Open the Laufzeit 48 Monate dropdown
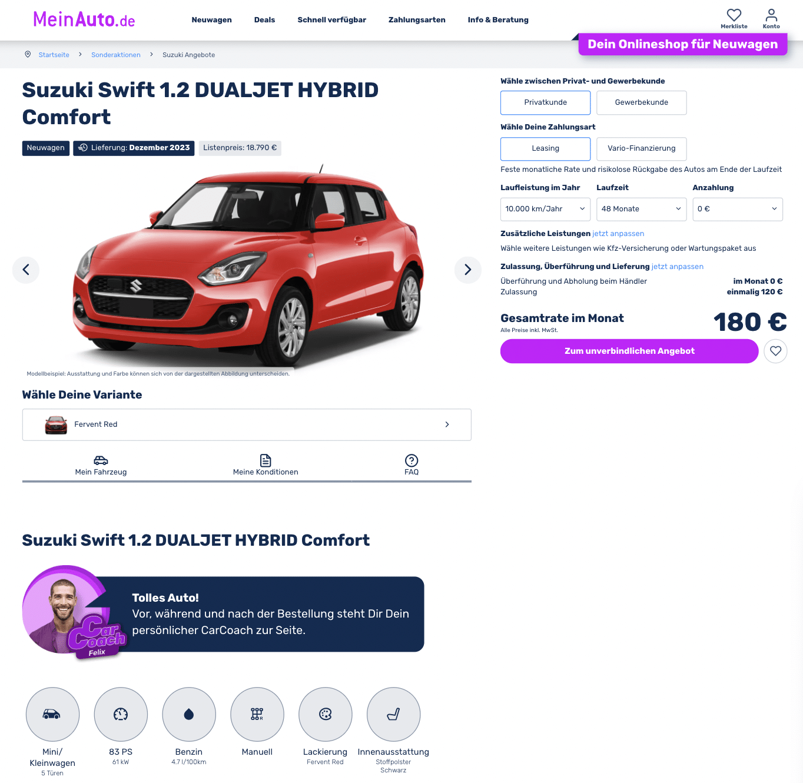Viewport: 803px width, 783px height. coord(642,210)
